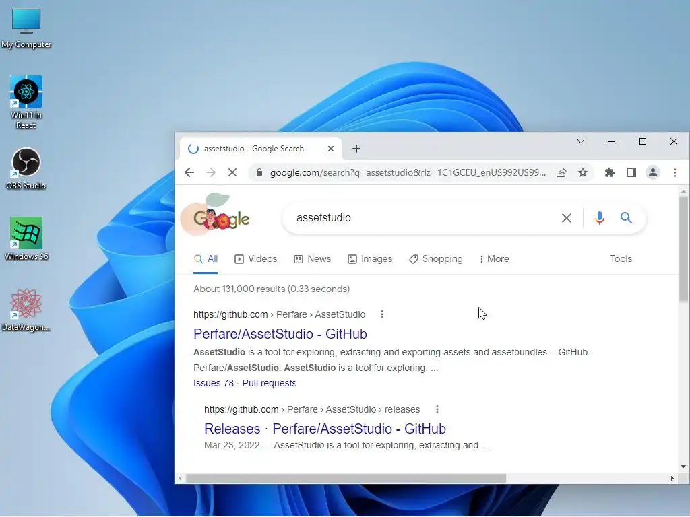Open Pull requests sublink
690x517 pixels.
click(270, 383)
